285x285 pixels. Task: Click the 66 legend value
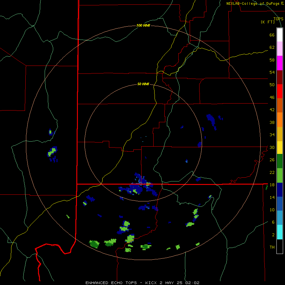click(x=272, y=35)
